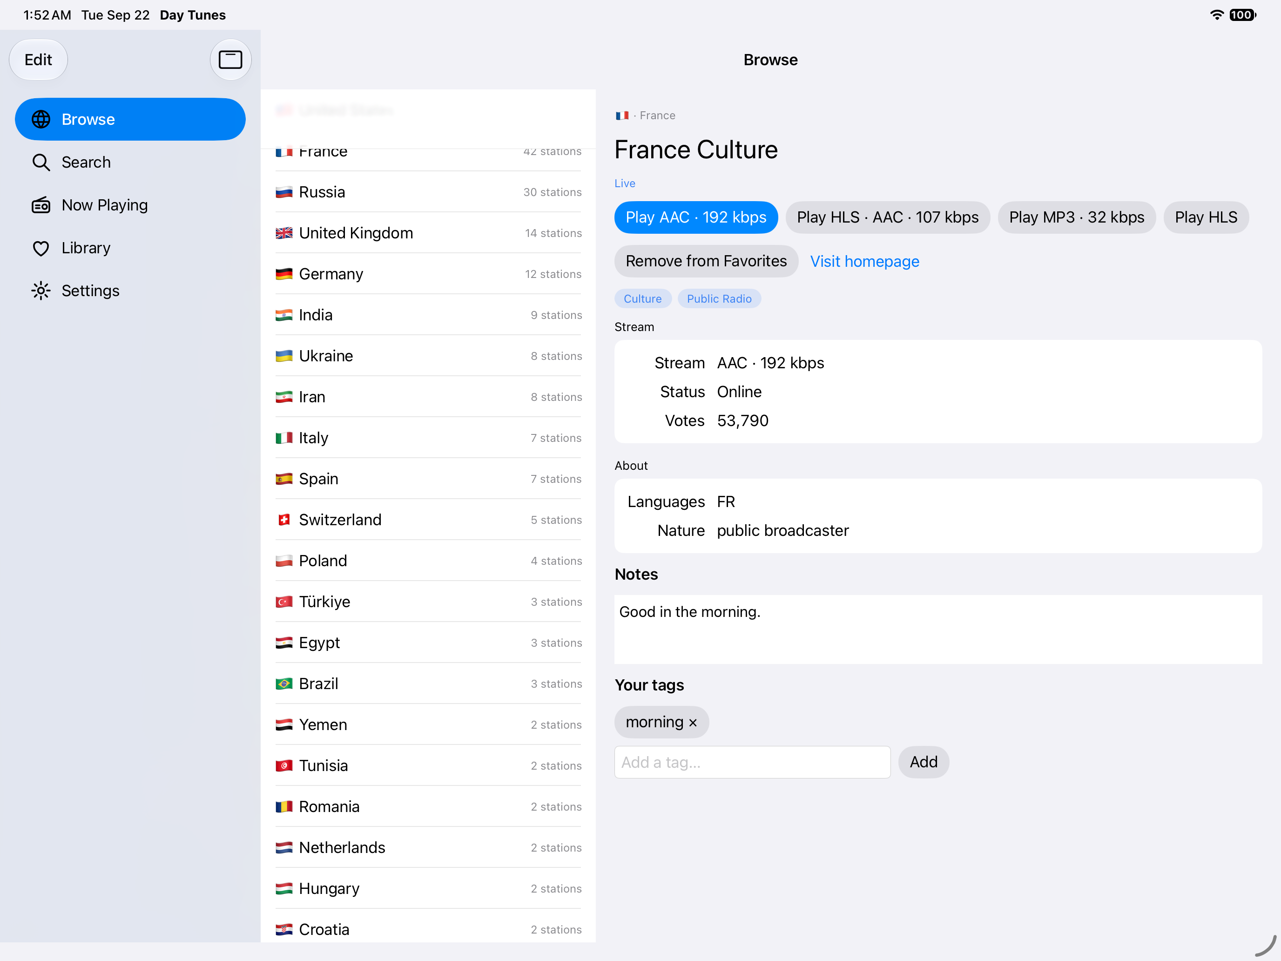Edit the notes text area

[x=938, y=629]
